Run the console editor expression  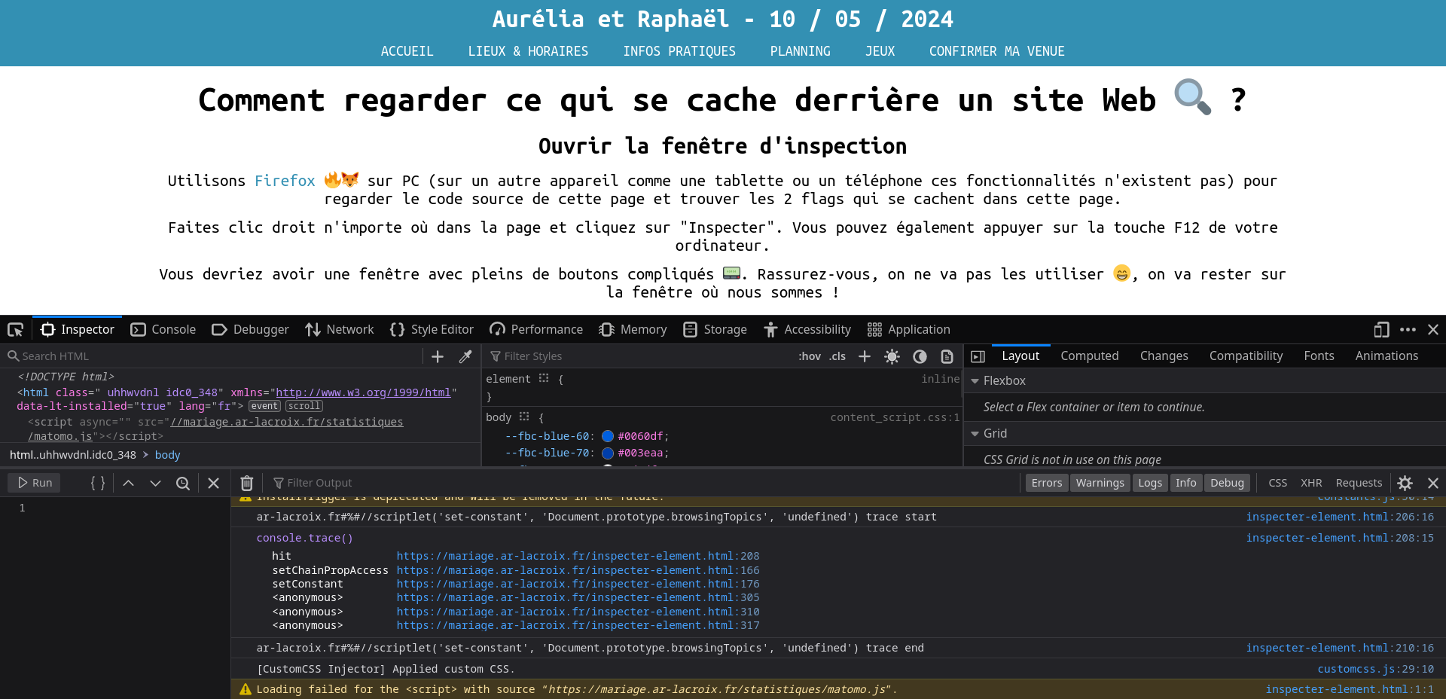35,483
